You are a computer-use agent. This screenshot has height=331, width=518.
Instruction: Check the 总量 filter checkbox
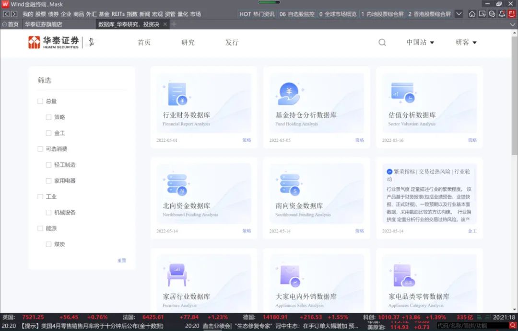coord(40,102)
